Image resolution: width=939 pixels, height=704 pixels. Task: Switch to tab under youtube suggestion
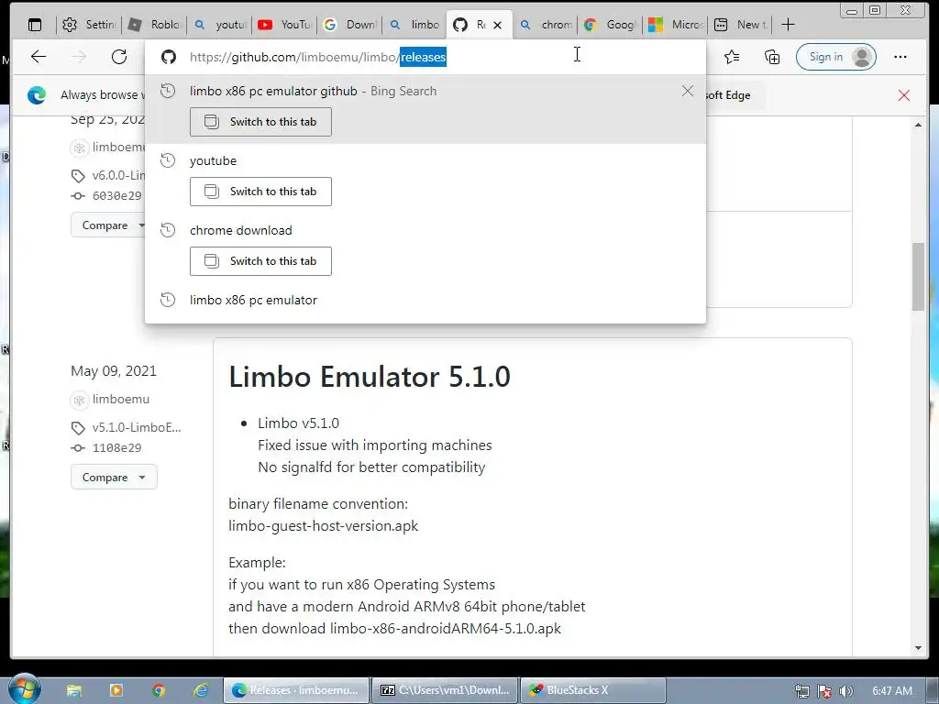(x=260, y=192)
